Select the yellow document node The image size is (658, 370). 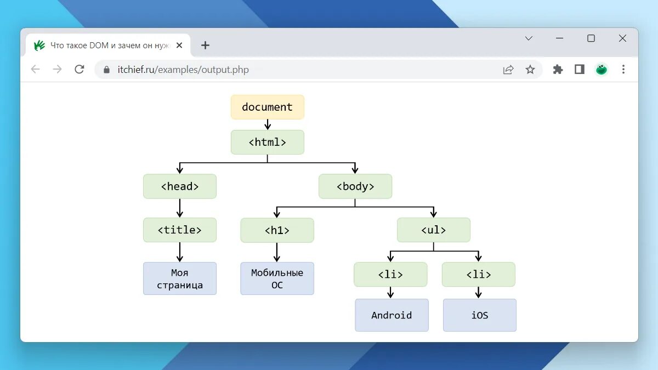[268, 107]
